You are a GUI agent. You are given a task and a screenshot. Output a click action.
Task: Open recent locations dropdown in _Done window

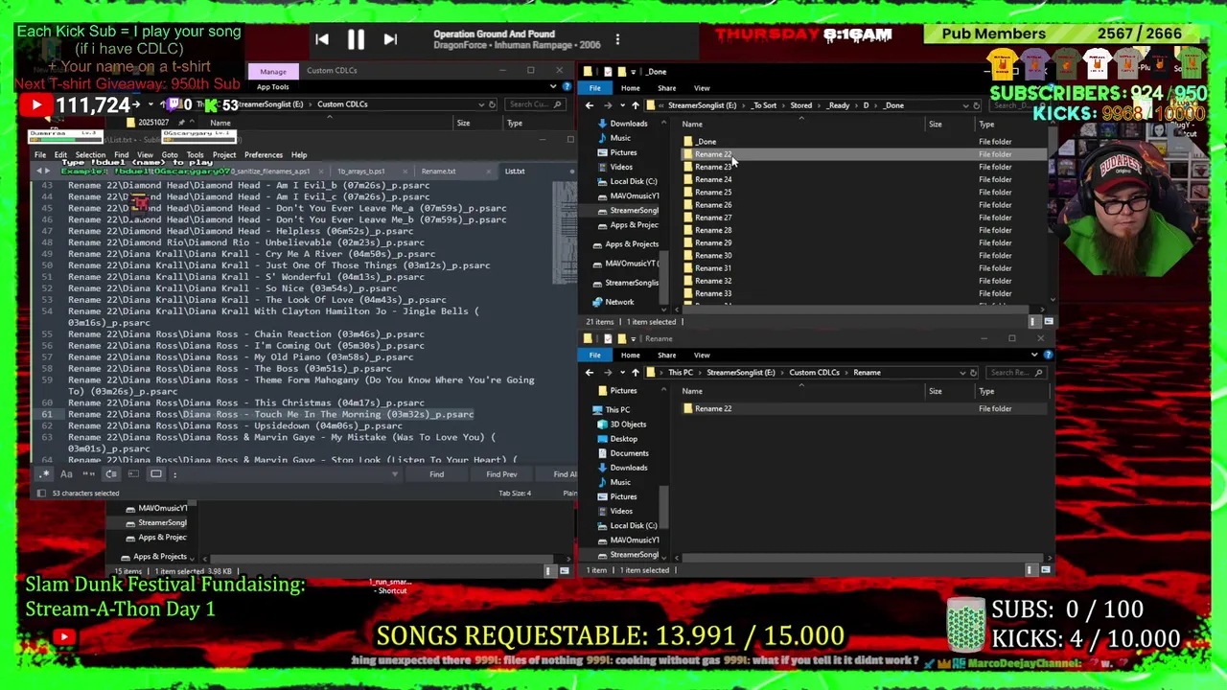click(x=621, y=105)
